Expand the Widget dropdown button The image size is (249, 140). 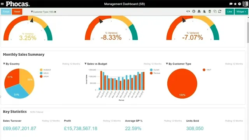[x=241, y=12]
